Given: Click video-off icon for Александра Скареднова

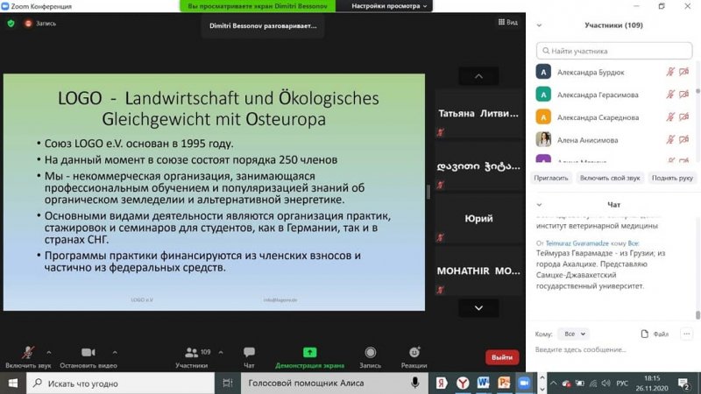Looking at the screenshot, I should click(x=684, y=117).
